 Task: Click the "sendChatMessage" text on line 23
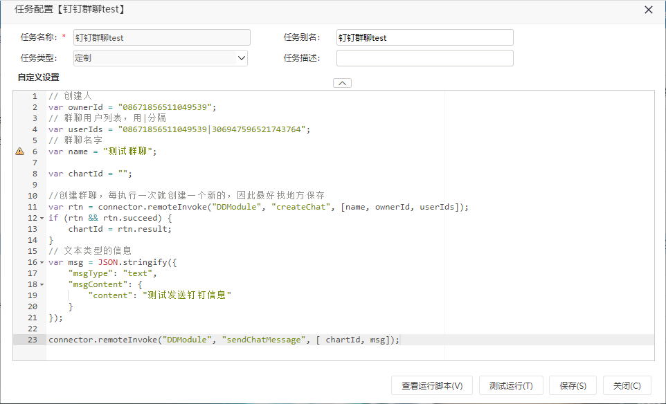click(x=264, y=340)
